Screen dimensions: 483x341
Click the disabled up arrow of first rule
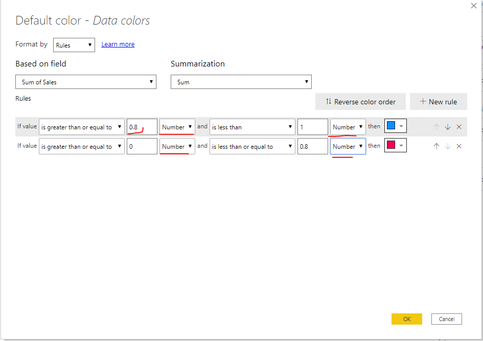(436, 127)
